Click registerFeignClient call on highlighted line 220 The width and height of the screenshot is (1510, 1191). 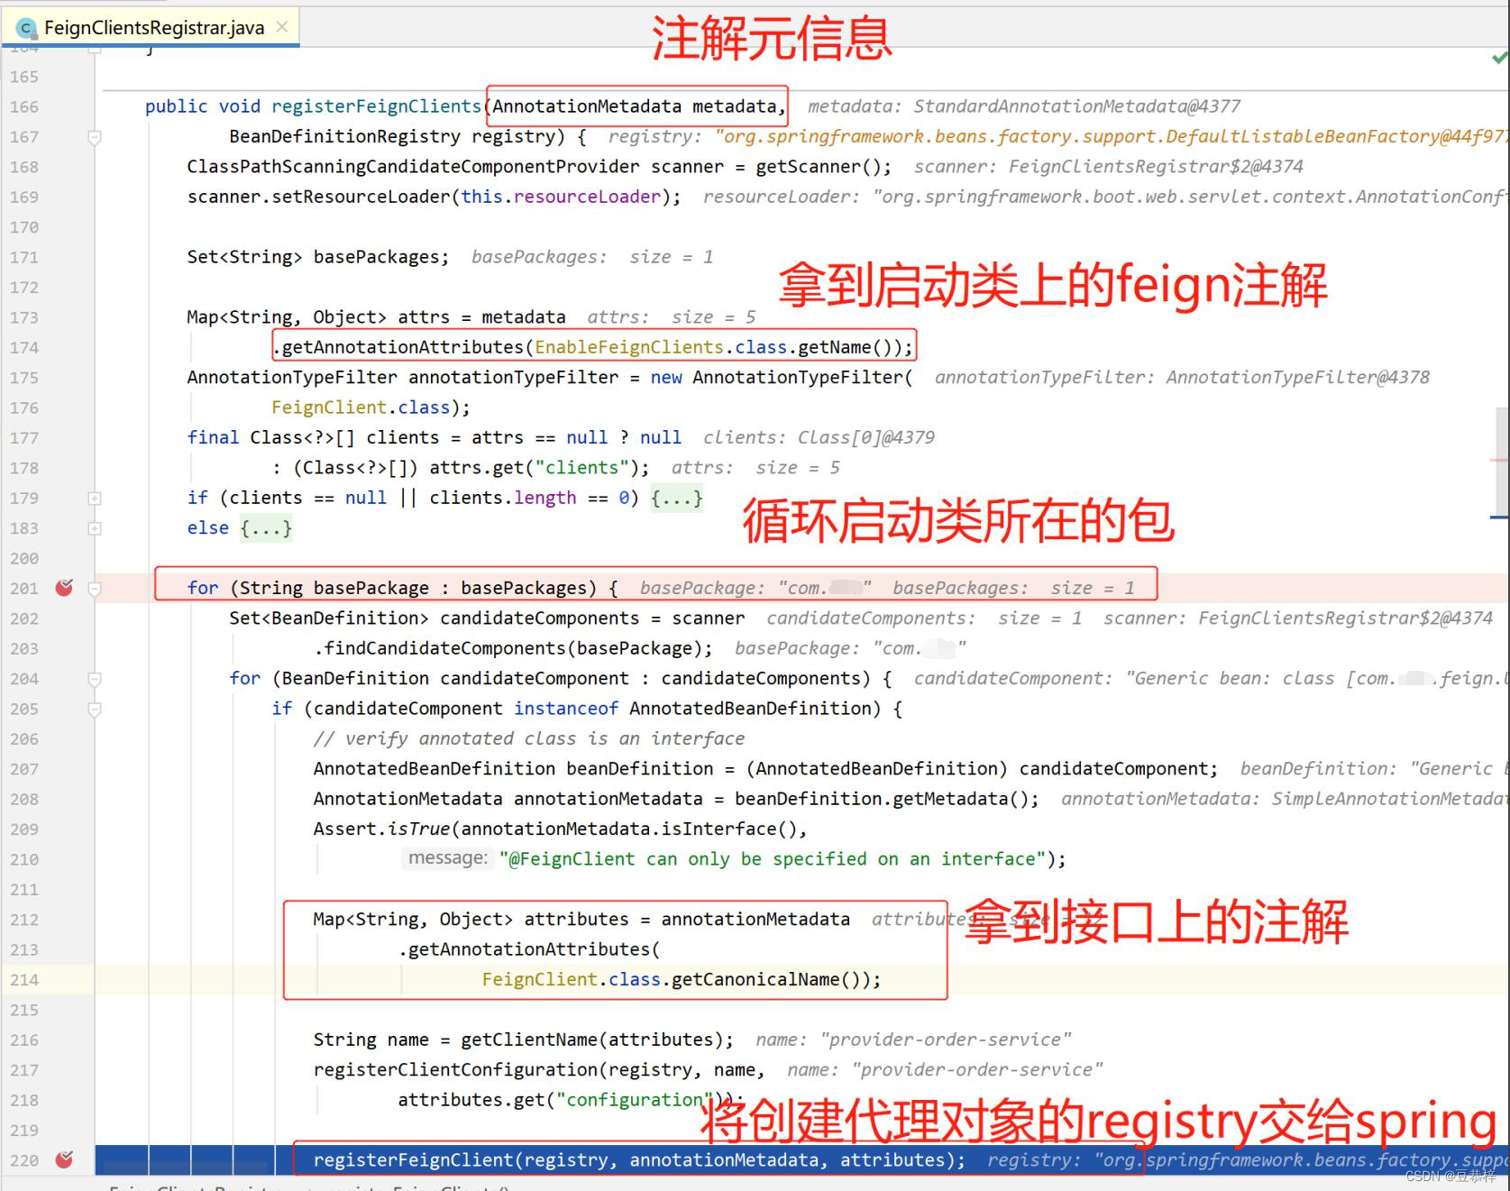414,1160
